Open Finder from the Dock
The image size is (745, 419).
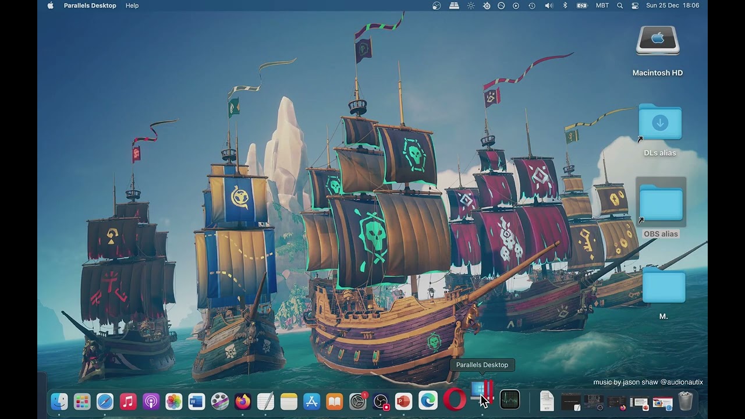59,401
